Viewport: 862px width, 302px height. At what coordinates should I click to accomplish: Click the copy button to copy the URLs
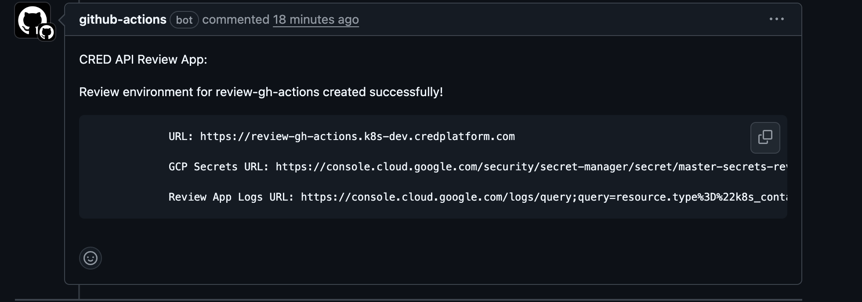click(765, 137)
